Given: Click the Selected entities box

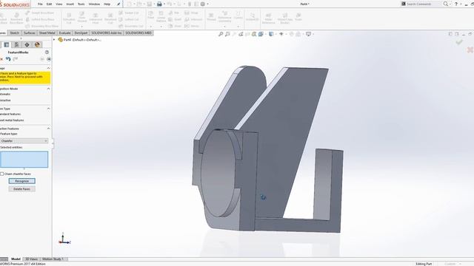Looking at the screenshot, I should (x=24, y=160).
